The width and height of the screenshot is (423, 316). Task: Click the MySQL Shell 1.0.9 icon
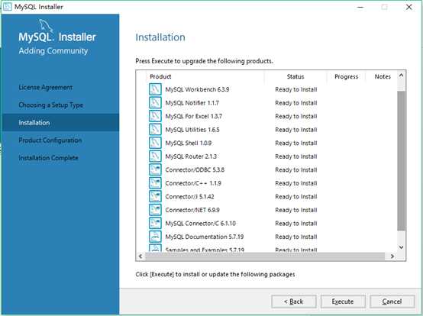155,143
